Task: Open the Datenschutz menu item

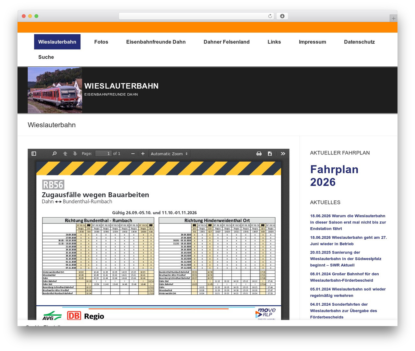Action: tap(359, 42)
